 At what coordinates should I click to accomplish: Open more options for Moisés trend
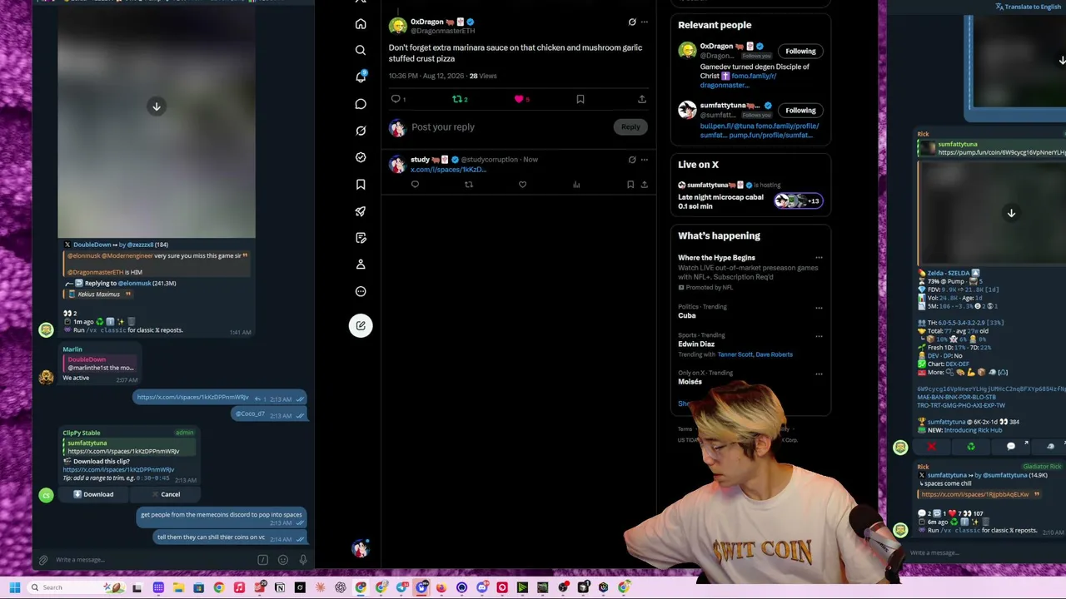[x=819, y=374]
